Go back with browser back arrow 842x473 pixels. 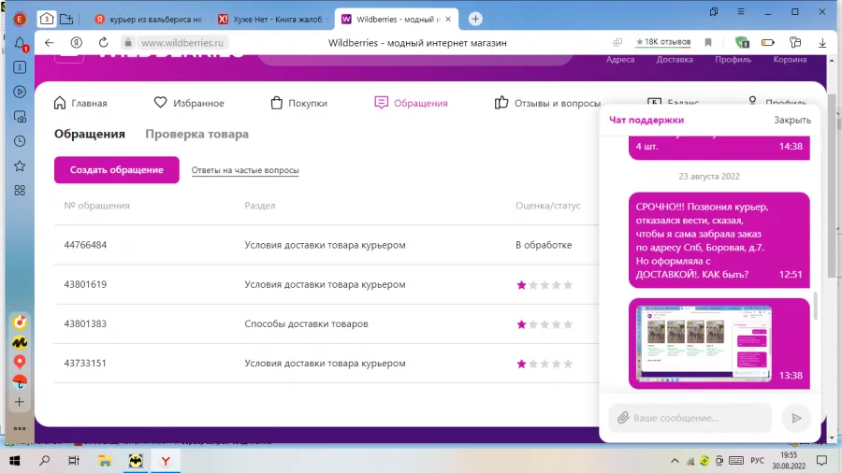click(50, 43)
